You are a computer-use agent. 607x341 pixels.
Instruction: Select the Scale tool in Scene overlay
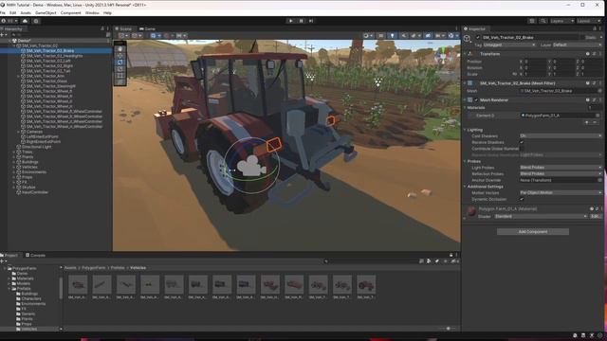(x=120, y=69)
